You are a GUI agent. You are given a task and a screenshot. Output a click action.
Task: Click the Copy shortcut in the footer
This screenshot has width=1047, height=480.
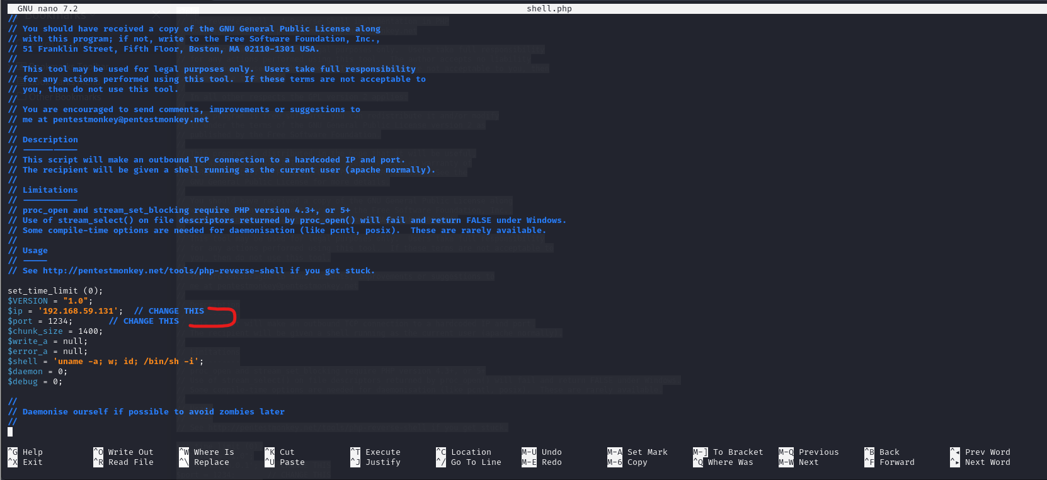[627, 462]
